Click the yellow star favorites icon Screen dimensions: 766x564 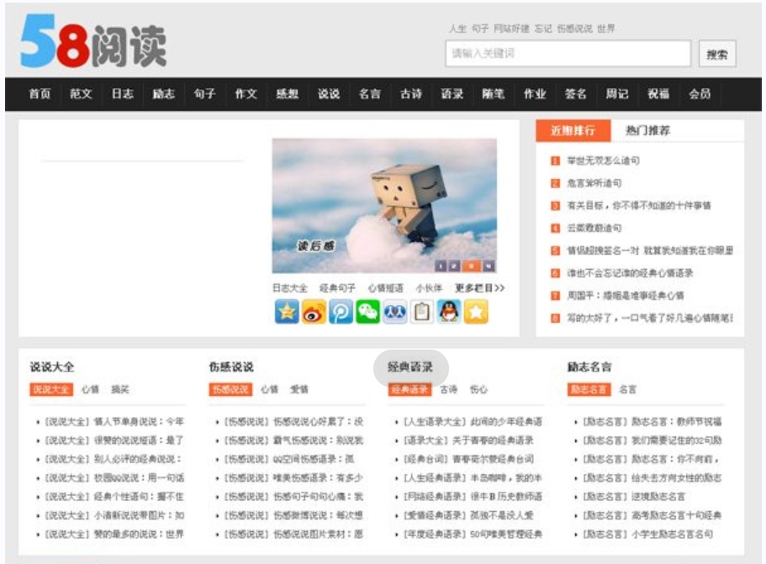[x=476, y=312]
